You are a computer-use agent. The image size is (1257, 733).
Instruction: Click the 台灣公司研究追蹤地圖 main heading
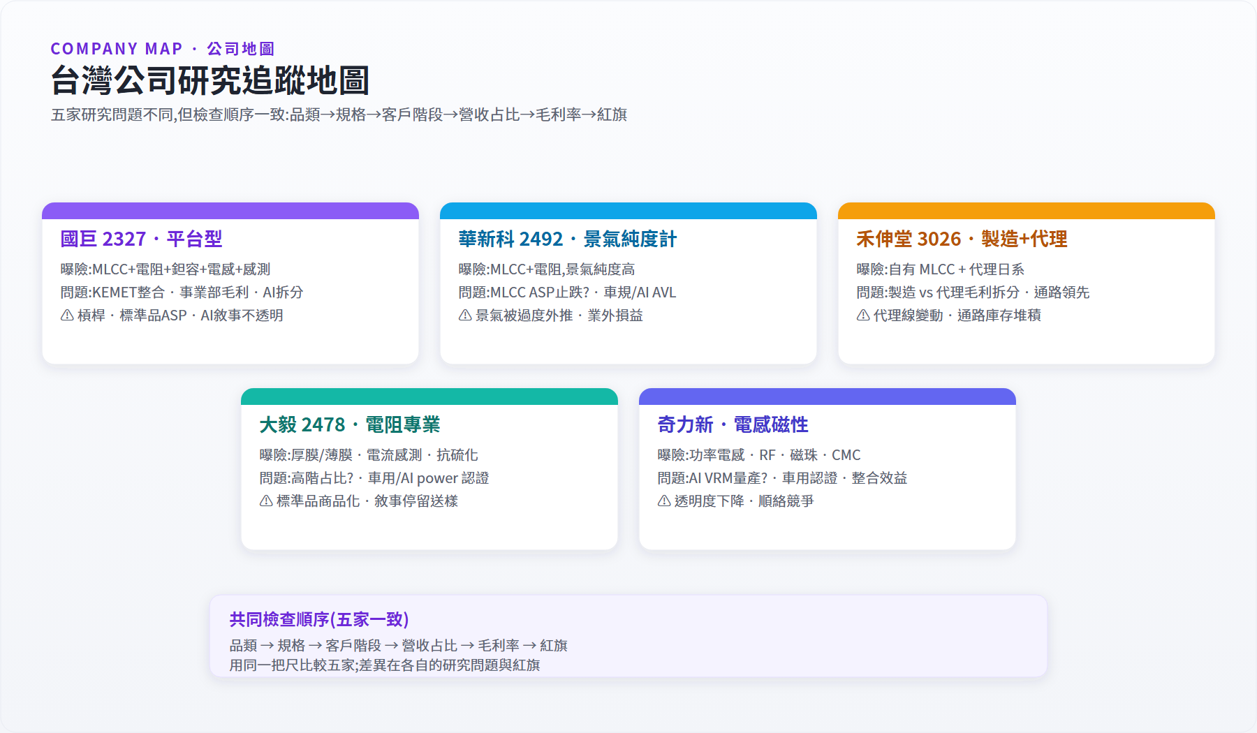point(210,80)
